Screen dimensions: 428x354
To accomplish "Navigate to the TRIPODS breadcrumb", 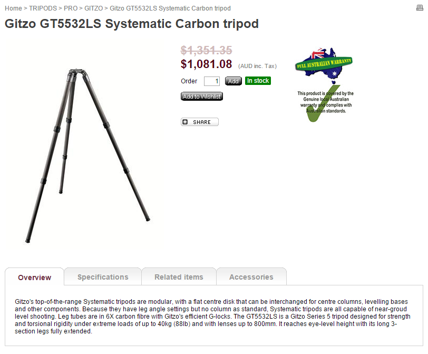I will pos(43,8).
